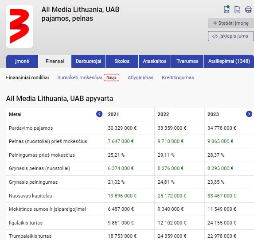Image resolution: width=254 pixels, height=240 pixels.
Task: Click value 33 359 000 €
Action: click(x=172, y=128)
